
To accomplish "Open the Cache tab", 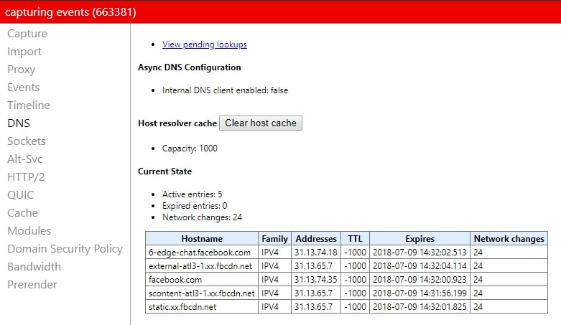I will pos(22,213).
